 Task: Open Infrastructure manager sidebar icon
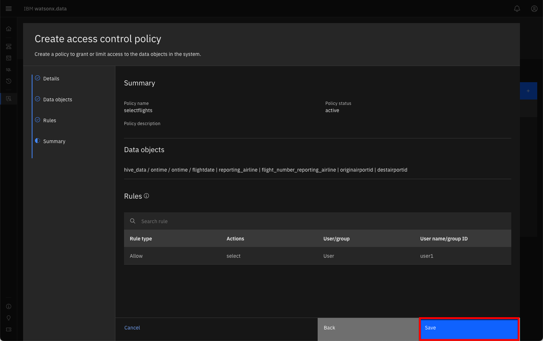(9, 46)
